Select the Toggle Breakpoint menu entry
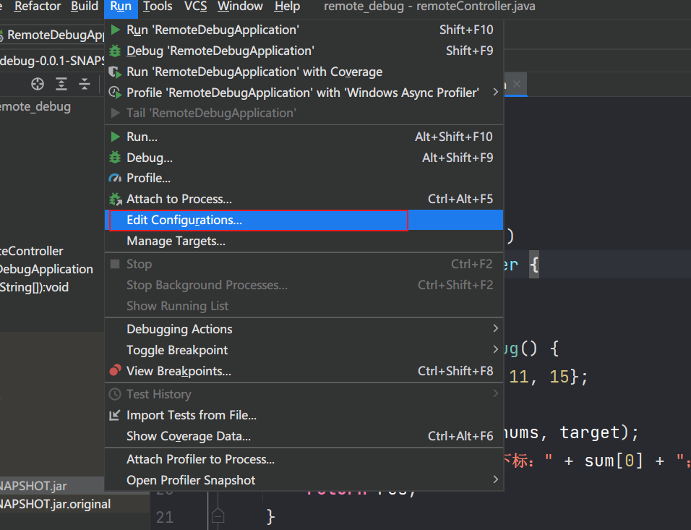This screenshot has width=691, height=530. tap(177, 350)
